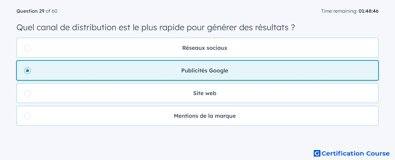The width and height of the screenshot is (395, 160).
Task: Click empty area inside the Site web card
Action: pos(302,93)
